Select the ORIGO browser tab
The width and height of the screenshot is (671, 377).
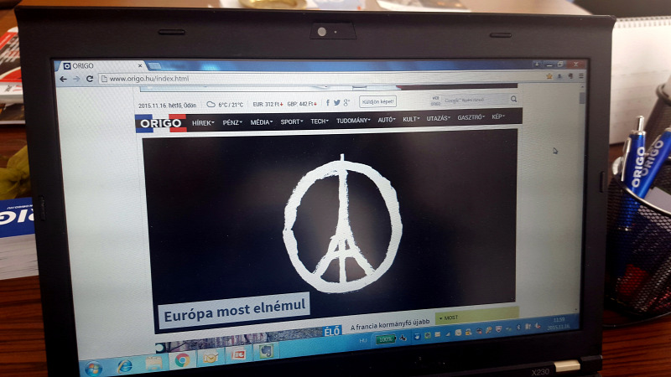101,66
